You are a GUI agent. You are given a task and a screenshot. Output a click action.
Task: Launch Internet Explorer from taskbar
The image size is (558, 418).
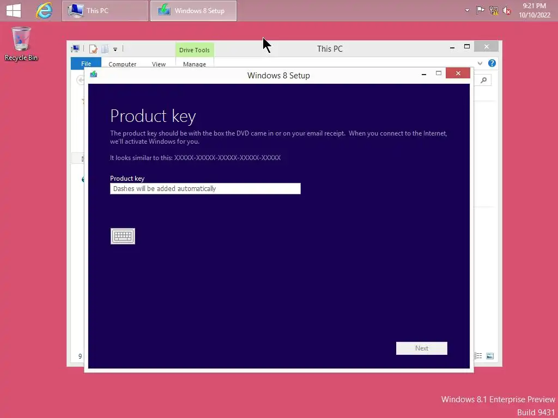tap(44, 10)
